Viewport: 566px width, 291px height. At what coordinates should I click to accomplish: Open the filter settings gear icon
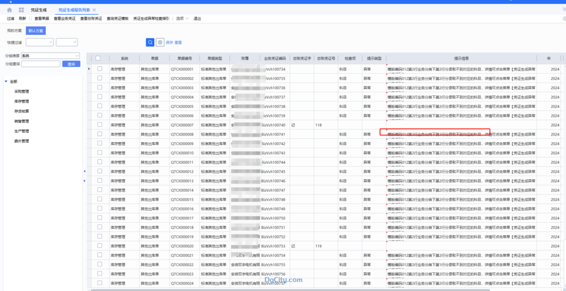160,42
